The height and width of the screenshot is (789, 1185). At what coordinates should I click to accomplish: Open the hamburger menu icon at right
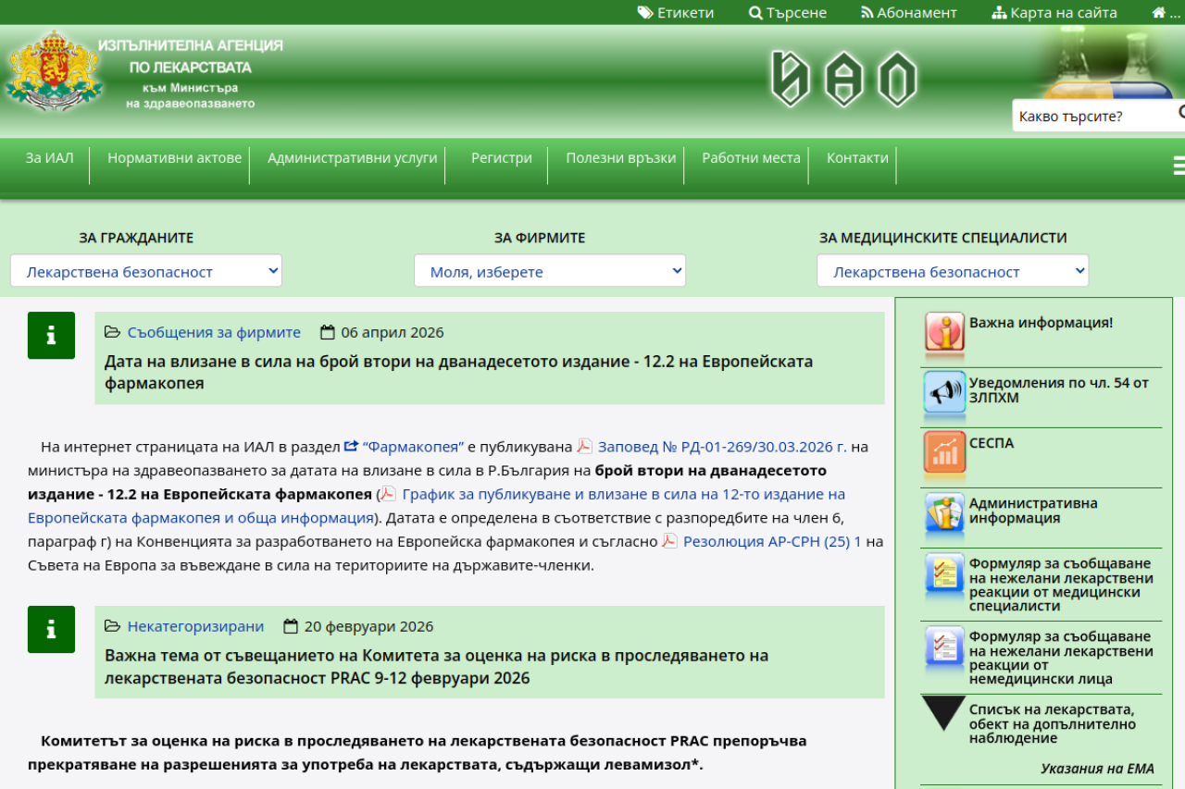[1179, 166]
